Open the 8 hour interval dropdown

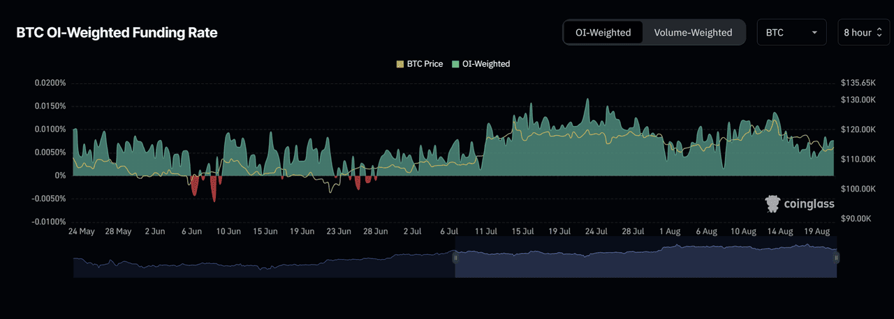(x=863, y=32)
